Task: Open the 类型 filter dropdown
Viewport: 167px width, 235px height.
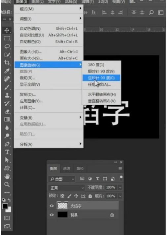Action: click(x=62, y=179)
